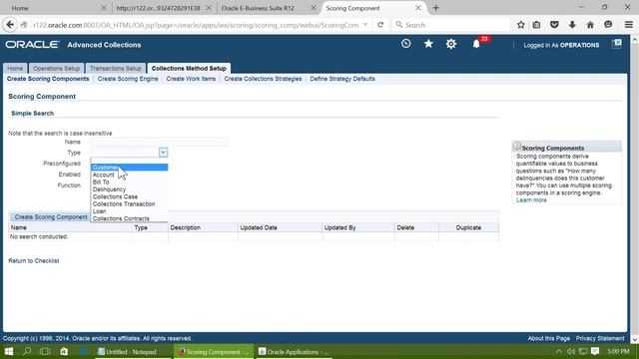Select Collections Contracts option
This screenshot has width=639, height=359.
(129, 218)
